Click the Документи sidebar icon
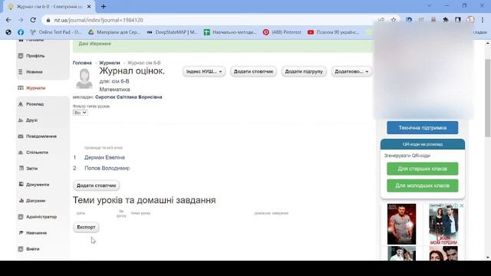The height and width of the screenshot is (276, 491). (x=21, y=184)
